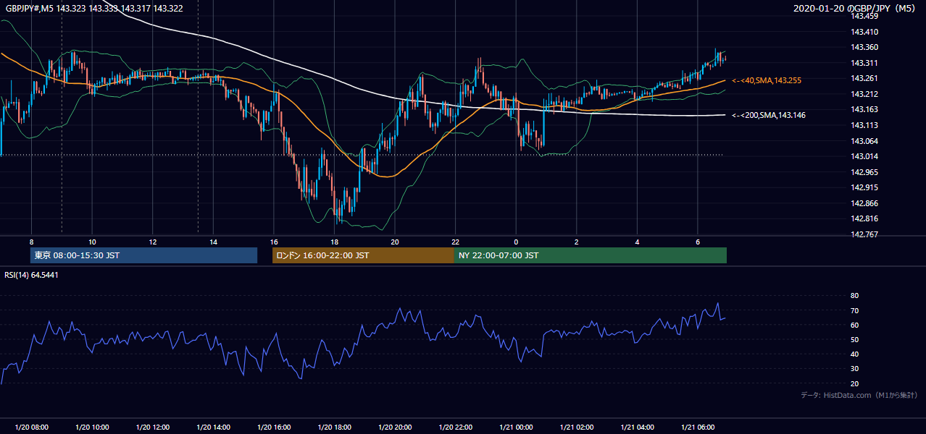Click price level 143.064 on axis
Image resolution: width=926 pixels, height=434 pixels.
pos(864,141)
